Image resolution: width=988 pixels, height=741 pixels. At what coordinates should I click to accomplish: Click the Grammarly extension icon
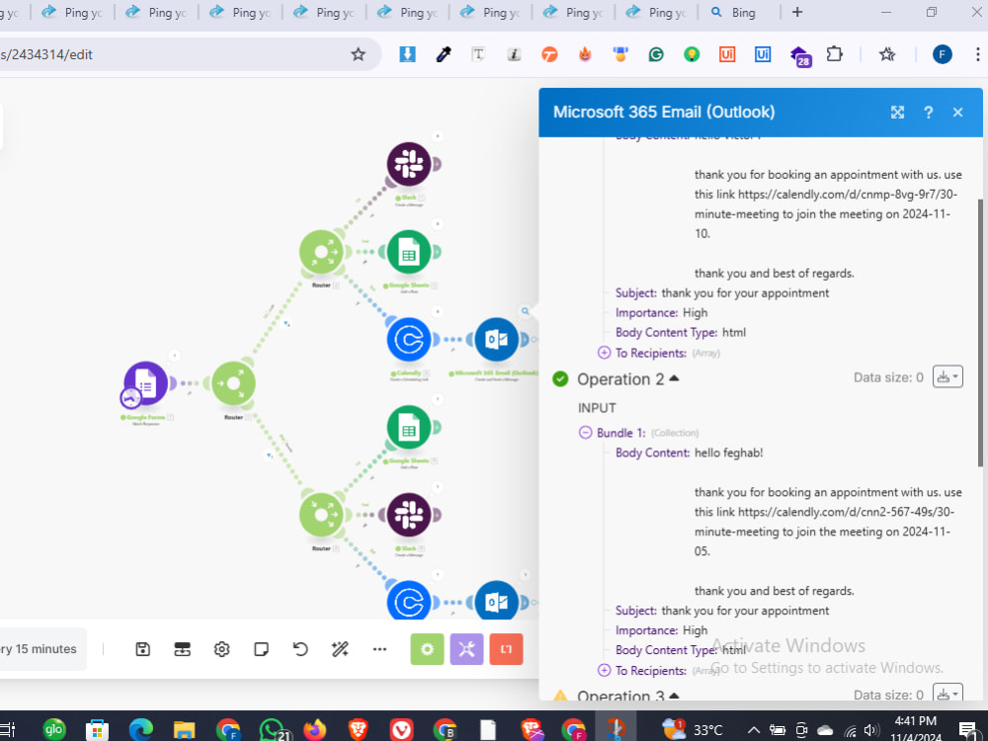pyautogui.click(x=656, y=54)
